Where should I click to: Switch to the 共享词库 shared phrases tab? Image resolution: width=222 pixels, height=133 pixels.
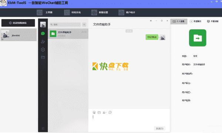pyautogui.click(x=213, y=21)
